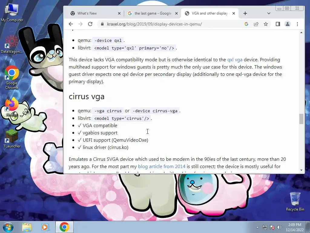Close the What's New tab
Image resolution: width=310 pixels, height=233 pixels.
pyautogui.click(x=119, y=13)
